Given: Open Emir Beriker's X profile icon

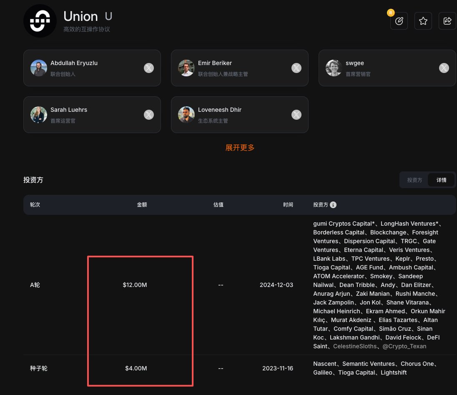Looking at the screenshot, I should 296,68.
